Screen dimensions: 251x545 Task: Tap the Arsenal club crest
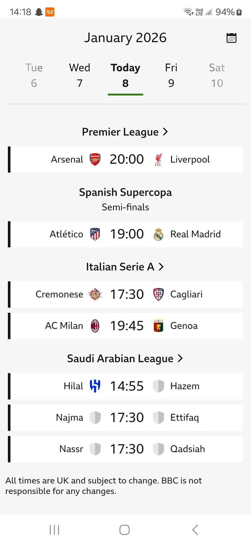(95, 160)
